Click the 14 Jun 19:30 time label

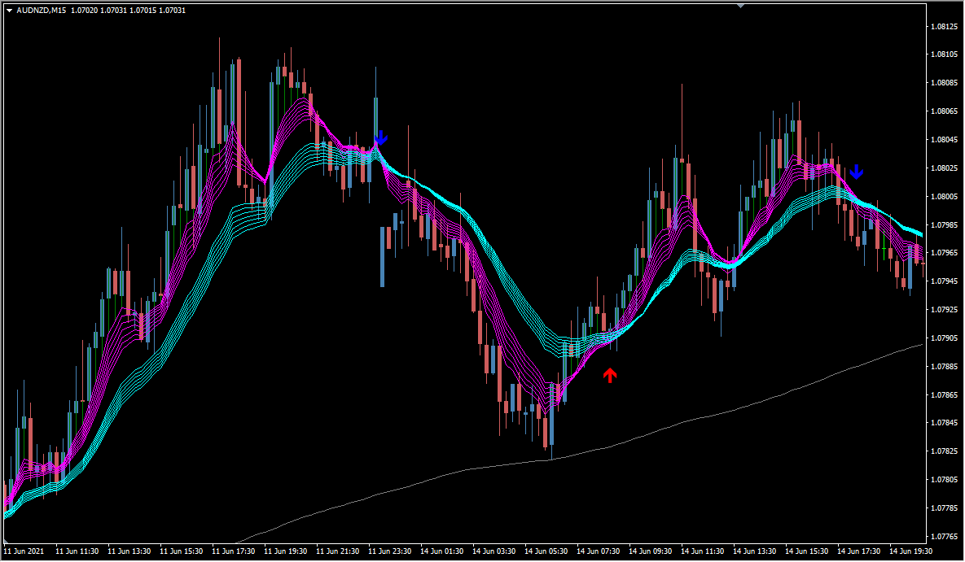(910, 551)
